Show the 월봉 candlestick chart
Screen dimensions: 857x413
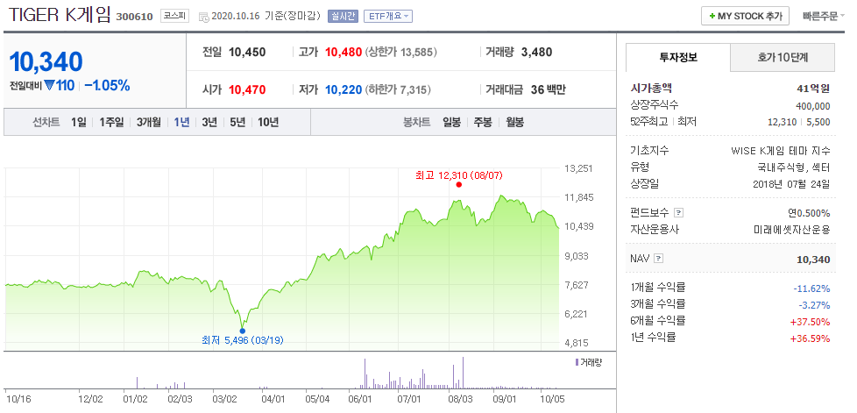[x=514, y=123]
